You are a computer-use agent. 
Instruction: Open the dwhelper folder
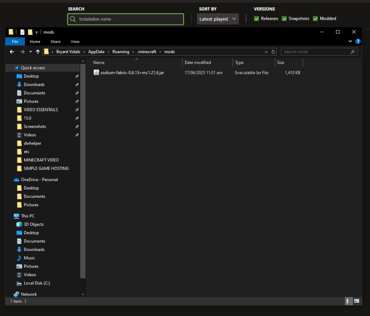point(33,143)
